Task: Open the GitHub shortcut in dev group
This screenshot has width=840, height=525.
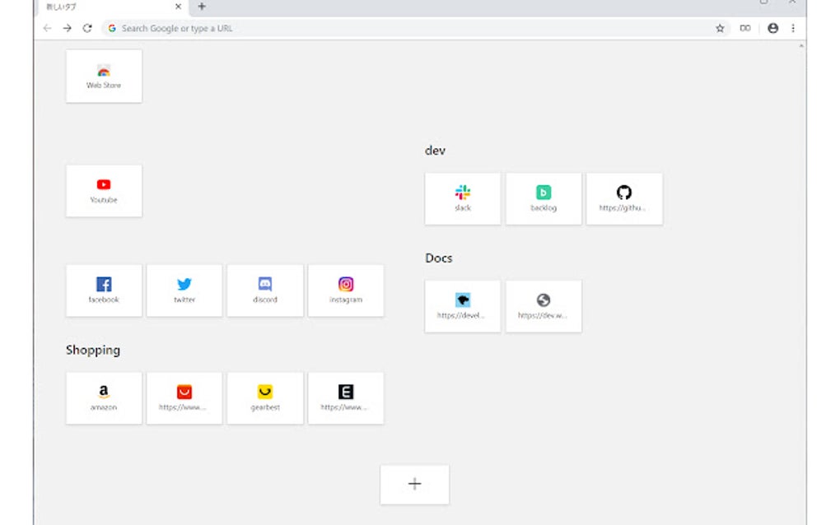Action: [624, 198]
